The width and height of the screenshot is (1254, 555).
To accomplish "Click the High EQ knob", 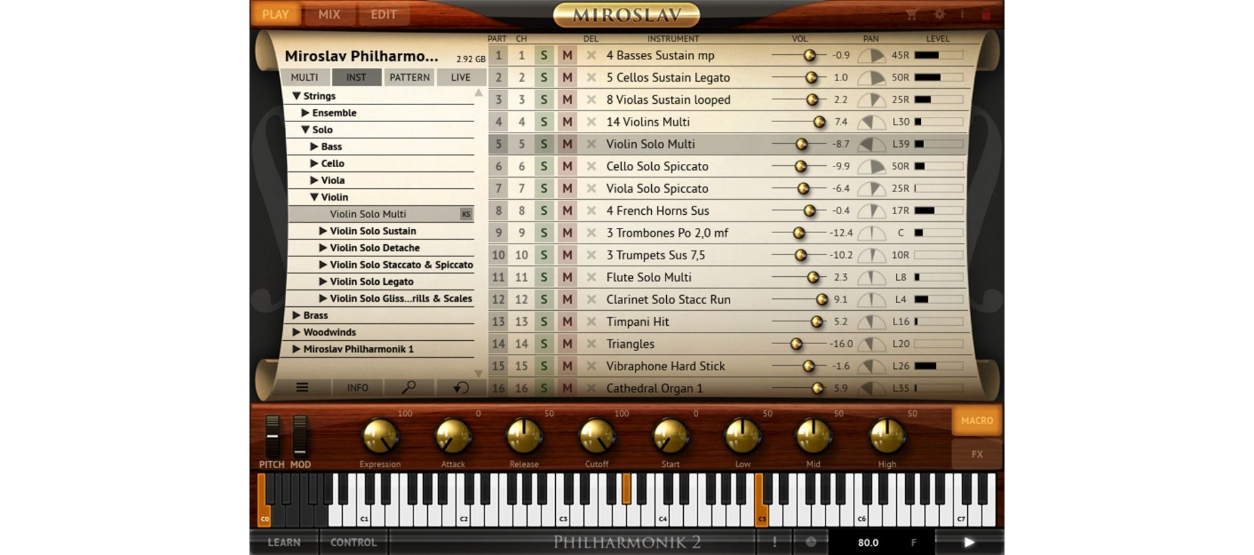I will pos(887,436).
